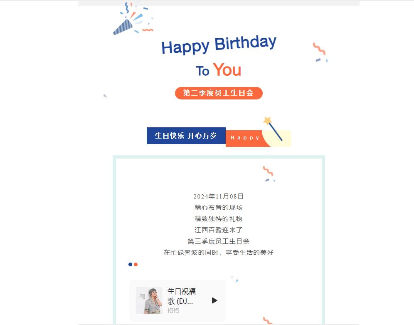Click the Happy Birthday heading
Image resolution: width=414 pixels, height=325 pixels.
(219, 45)
